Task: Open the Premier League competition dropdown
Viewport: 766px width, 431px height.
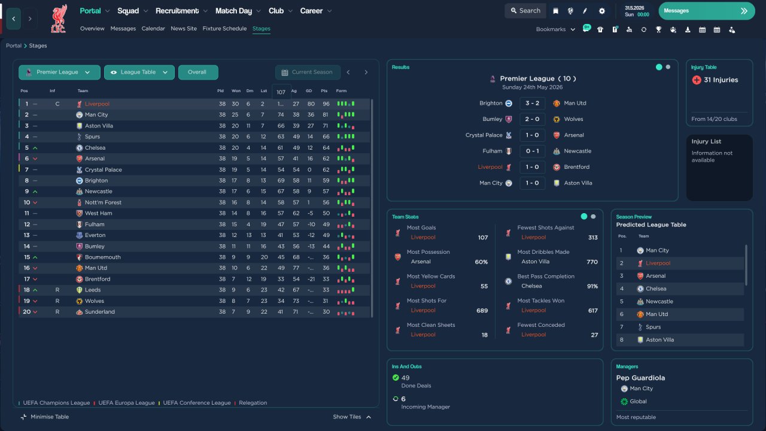Action: (59, 72)
